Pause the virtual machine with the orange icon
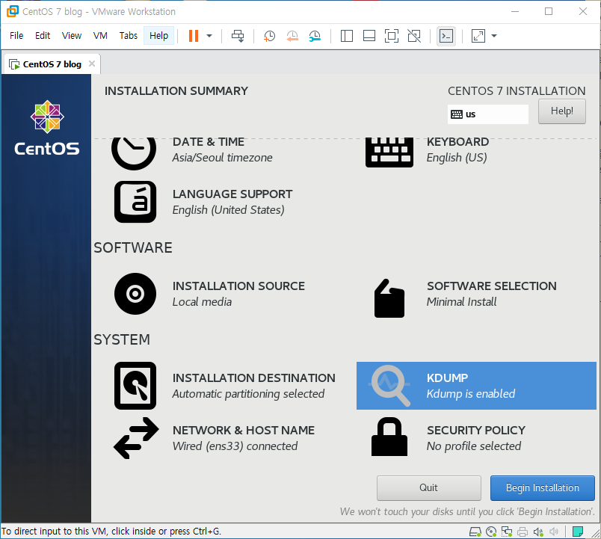The image size is (601, 539). pos(194,36)
